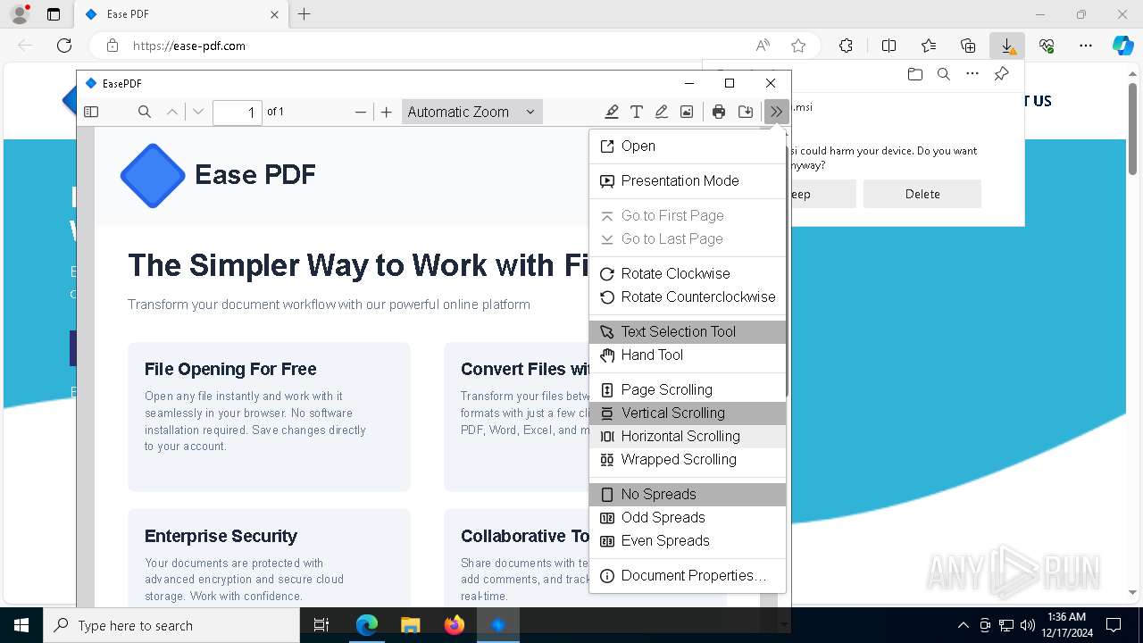Open downloads panel more options
Image resolution: width=1143 pixels, height=643 pixels.
pyautogui.click(x=972, y=74)
